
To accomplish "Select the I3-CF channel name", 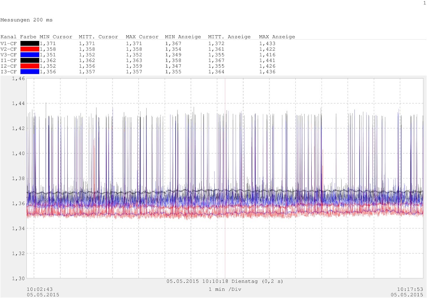I will [9, 72].
